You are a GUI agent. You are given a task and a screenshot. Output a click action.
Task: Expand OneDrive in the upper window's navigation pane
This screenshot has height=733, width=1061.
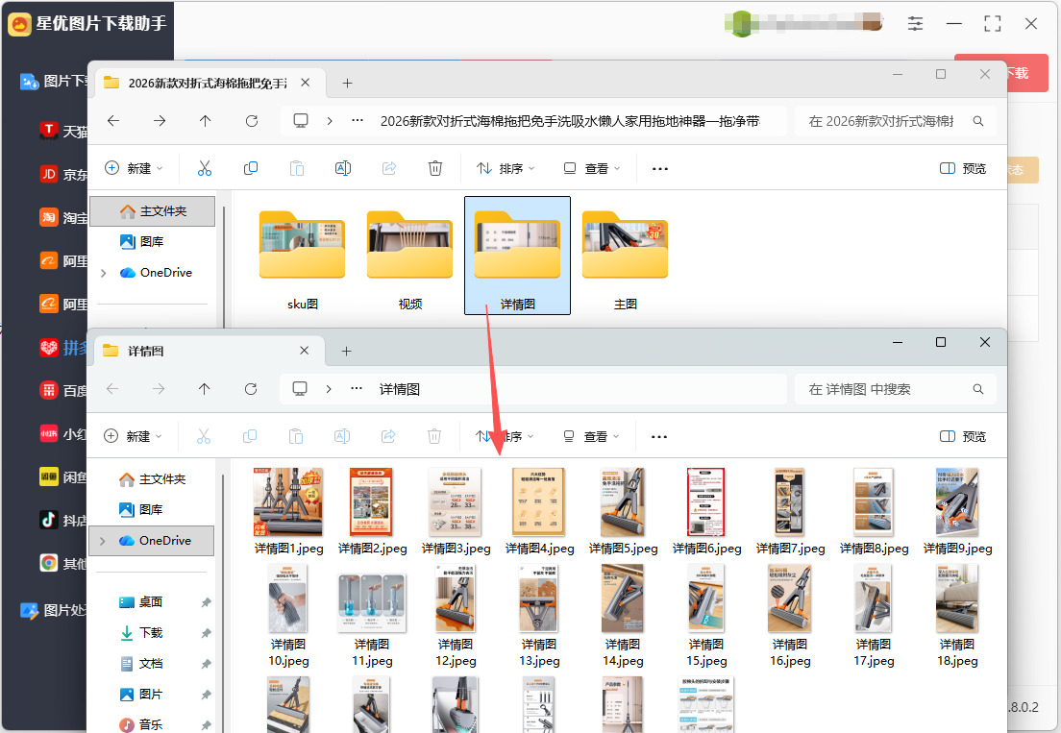click(104, 273)
